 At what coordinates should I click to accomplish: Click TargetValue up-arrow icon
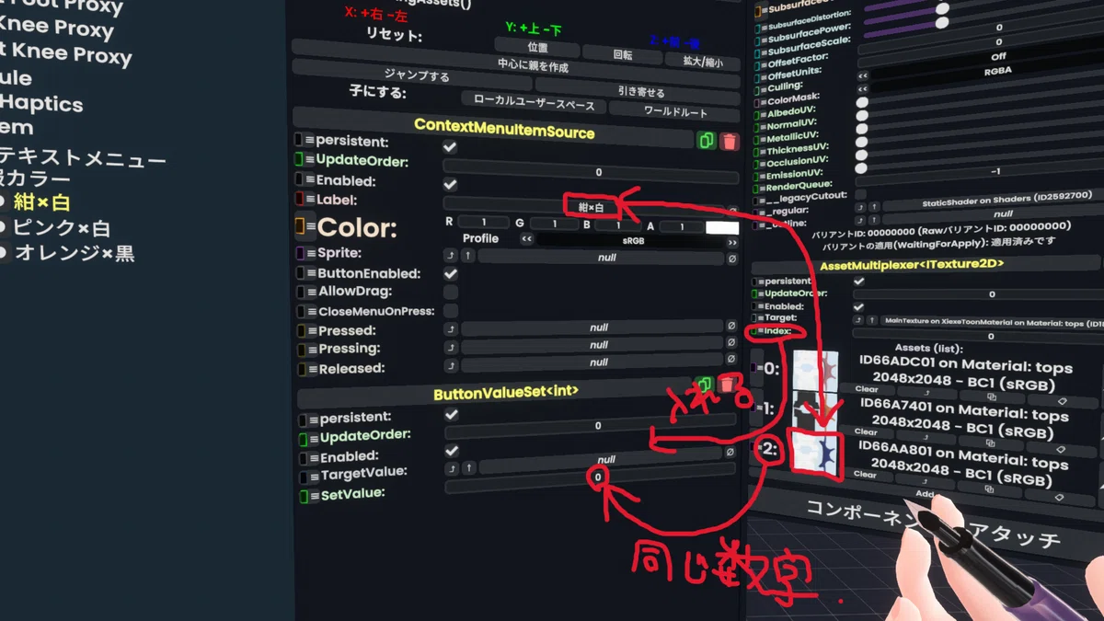pyautogui.click(x=467, y=468)
